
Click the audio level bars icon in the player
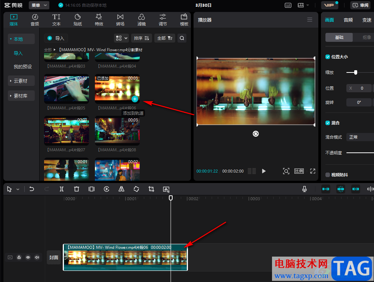252,171
